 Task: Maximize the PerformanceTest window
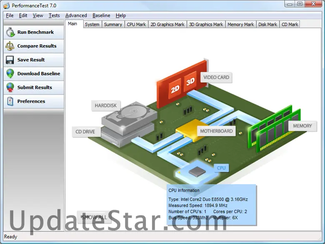(x=300, y=4)
